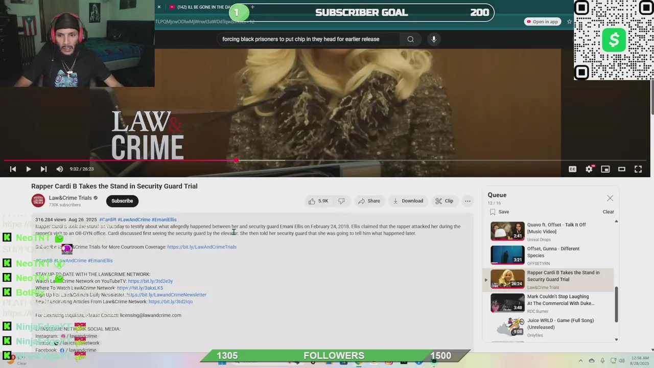654x368 pixels.
Task: Click the Open in app button
Action: (543, 22)
